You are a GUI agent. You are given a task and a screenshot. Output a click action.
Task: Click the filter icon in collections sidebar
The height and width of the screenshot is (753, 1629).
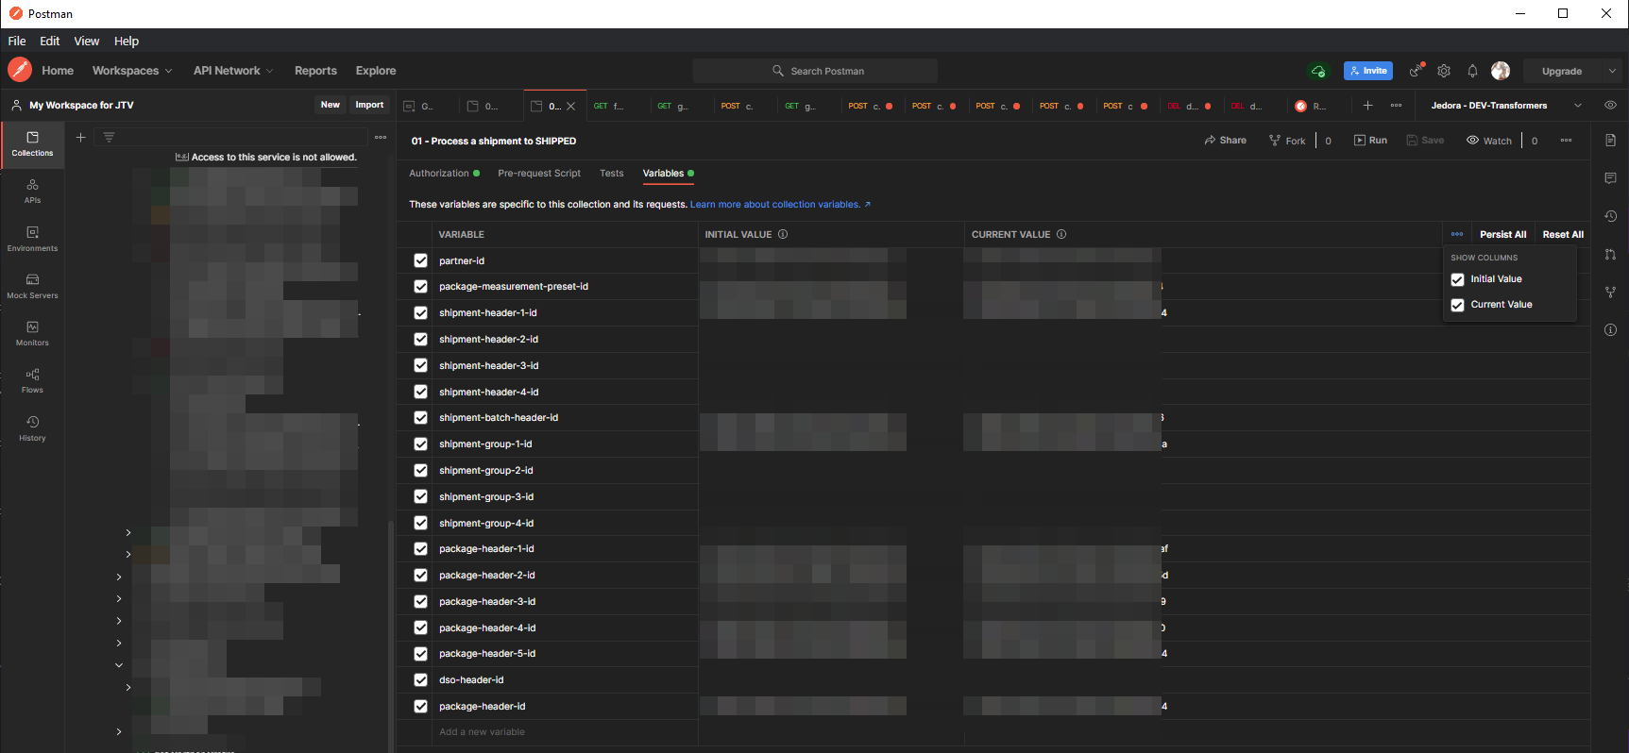109,137
